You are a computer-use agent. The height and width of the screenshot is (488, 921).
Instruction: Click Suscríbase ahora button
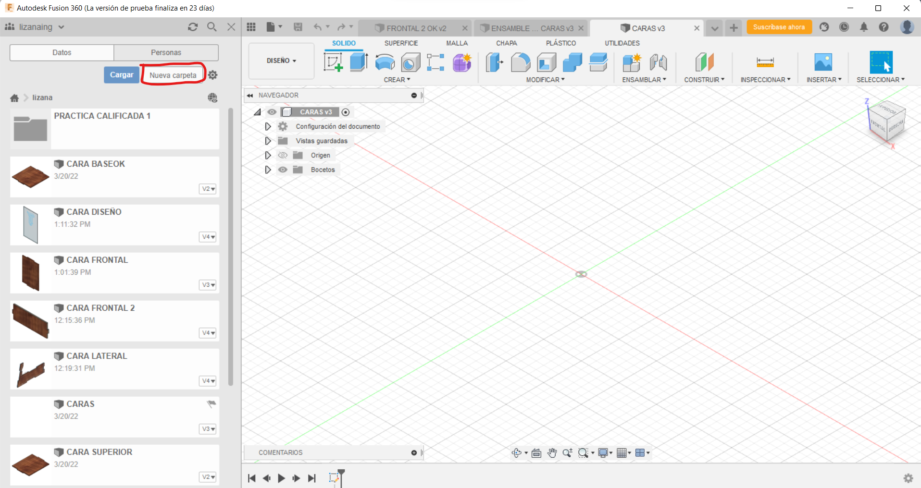click(779, 27)
